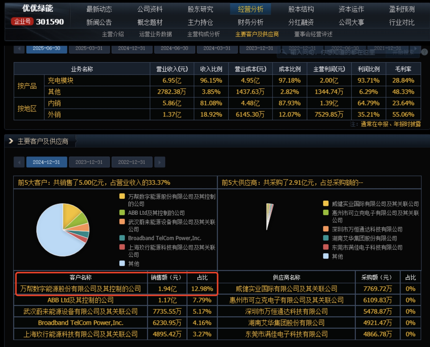Jump to 运营业务数据 sub-section
Image resolution: width=430 pixels, height=347 pixels.
click(156, 34)
